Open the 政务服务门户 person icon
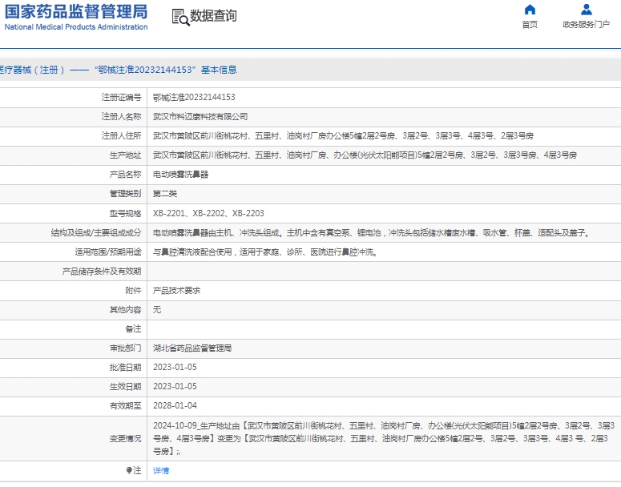 coord(587,10)
